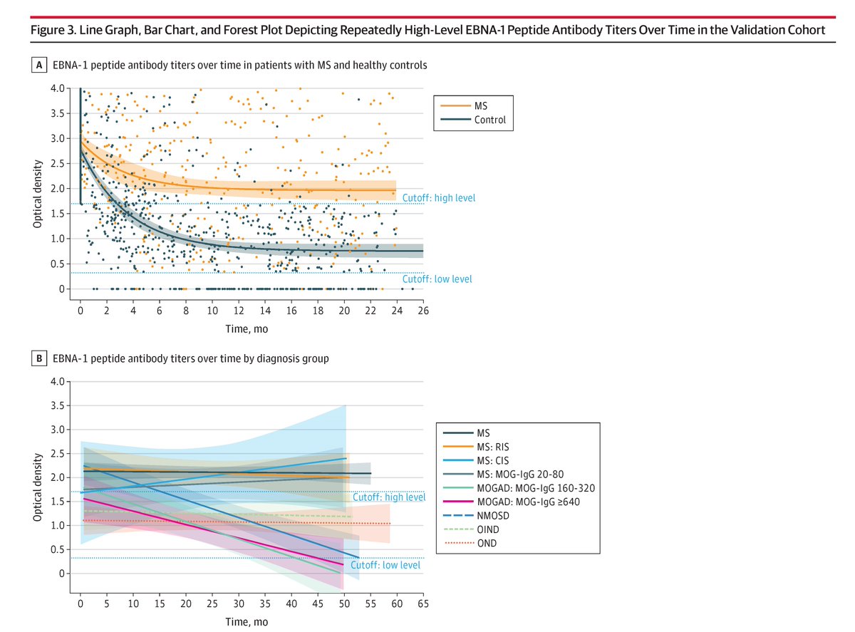
Task: Select the dark Control line symbol in legend
Action: click(x=456, y=119)
